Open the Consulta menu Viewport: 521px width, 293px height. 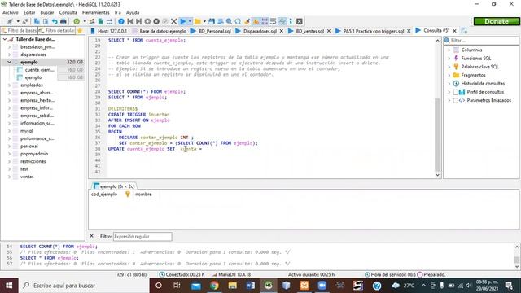(x=68, y=12)
